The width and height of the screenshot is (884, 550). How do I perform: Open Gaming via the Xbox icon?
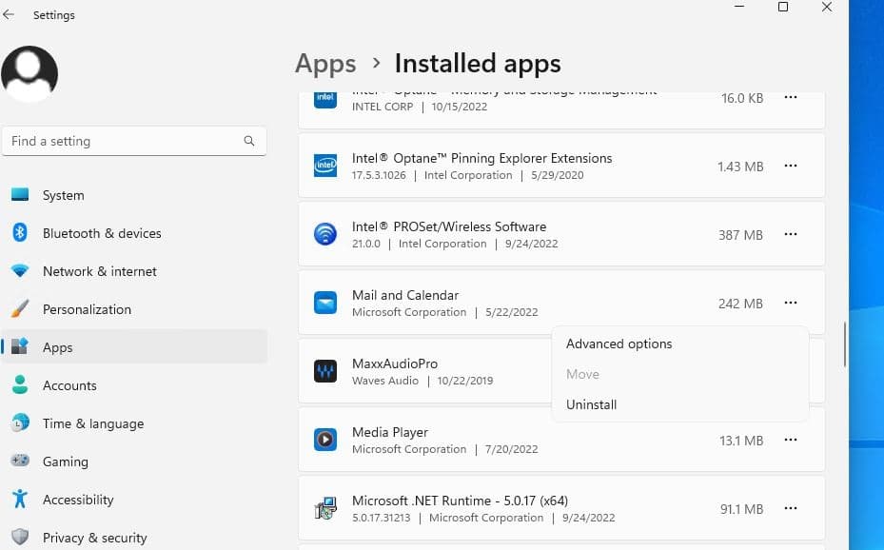pos(21,462)
